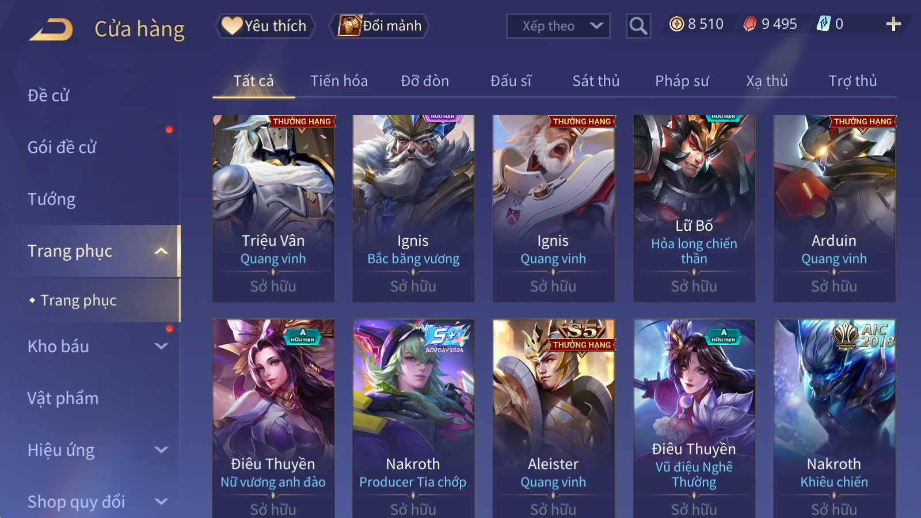Select the Tiến hóa tab
Viewport: 921px width, 518px height.
(339, 81)
